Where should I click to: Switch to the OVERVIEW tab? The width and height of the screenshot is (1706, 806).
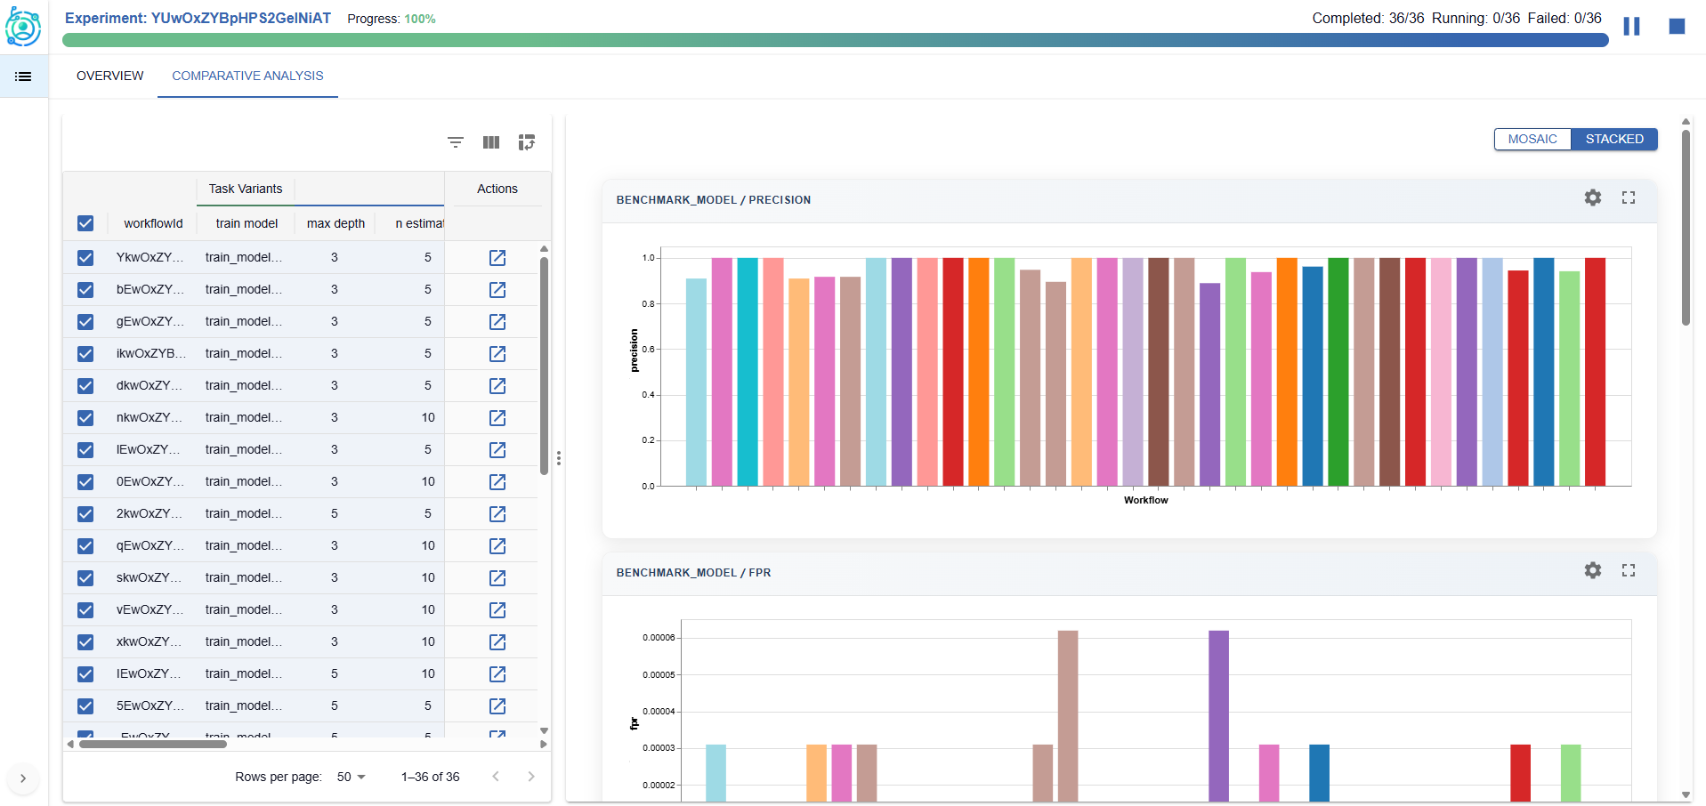click(109, 76)
